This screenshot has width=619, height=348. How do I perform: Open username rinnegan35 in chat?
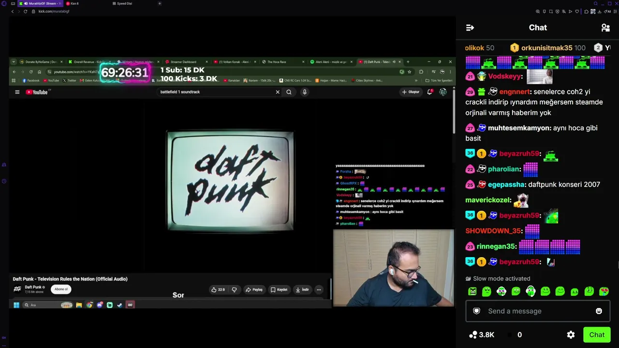coord(496,246)
